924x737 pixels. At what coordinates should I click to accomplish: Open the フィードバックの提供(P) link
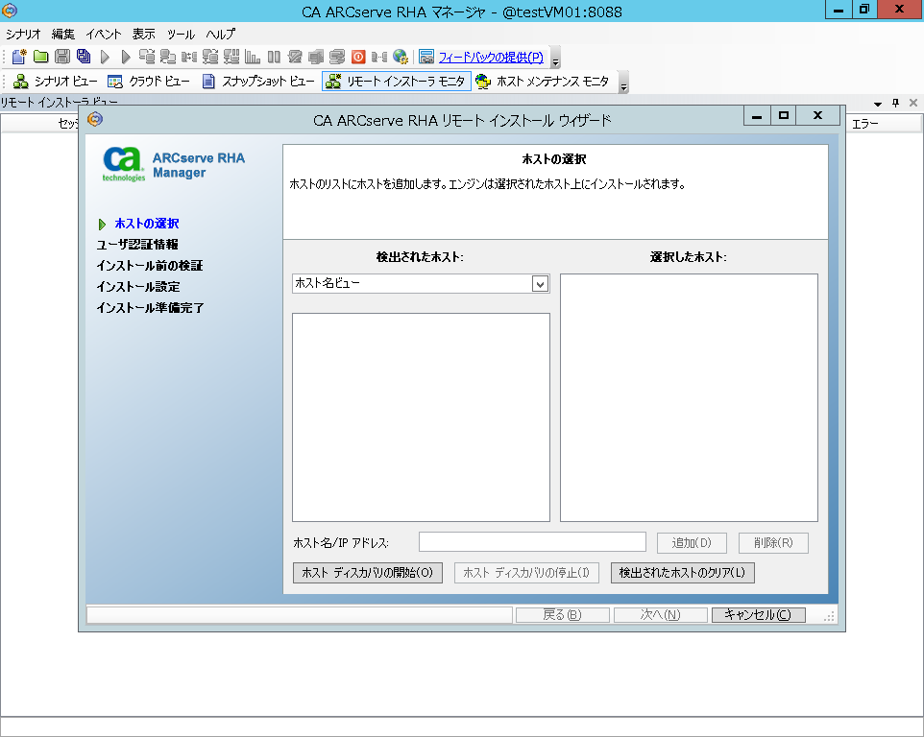(x=491, y=58)
